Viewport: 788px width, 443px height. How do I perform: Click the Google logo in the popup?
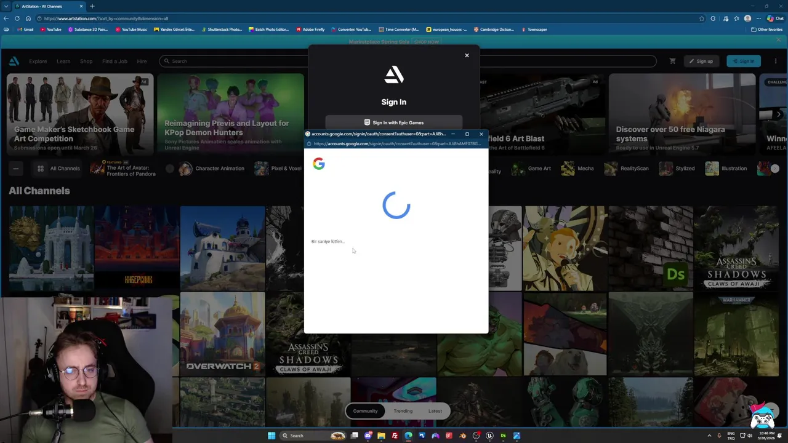[x=318, y=164]
